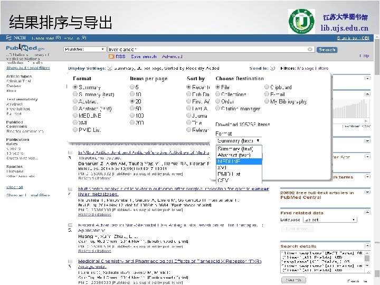Click the RSS feed icon
The height and width of the screenshot is (285, 380).
click(x=111, y=56)
